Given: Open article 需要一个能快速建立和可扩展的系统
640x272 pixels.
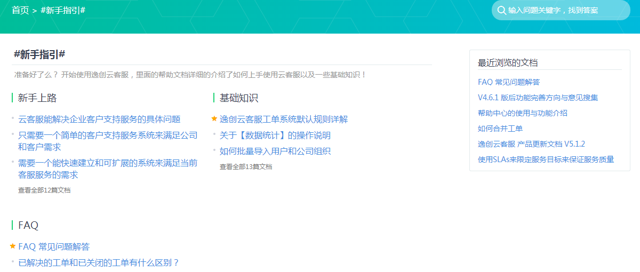Looking at the screenshot, I should tap(108, 169).
